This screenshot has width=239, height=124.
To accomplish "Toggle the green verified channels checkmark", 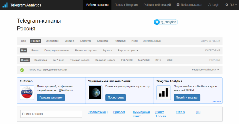I will tap(22, 70).
